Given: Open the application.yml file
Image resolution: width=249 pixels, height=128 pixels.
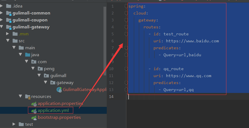Looking at the screenshot, I should [x=53, y=110].
